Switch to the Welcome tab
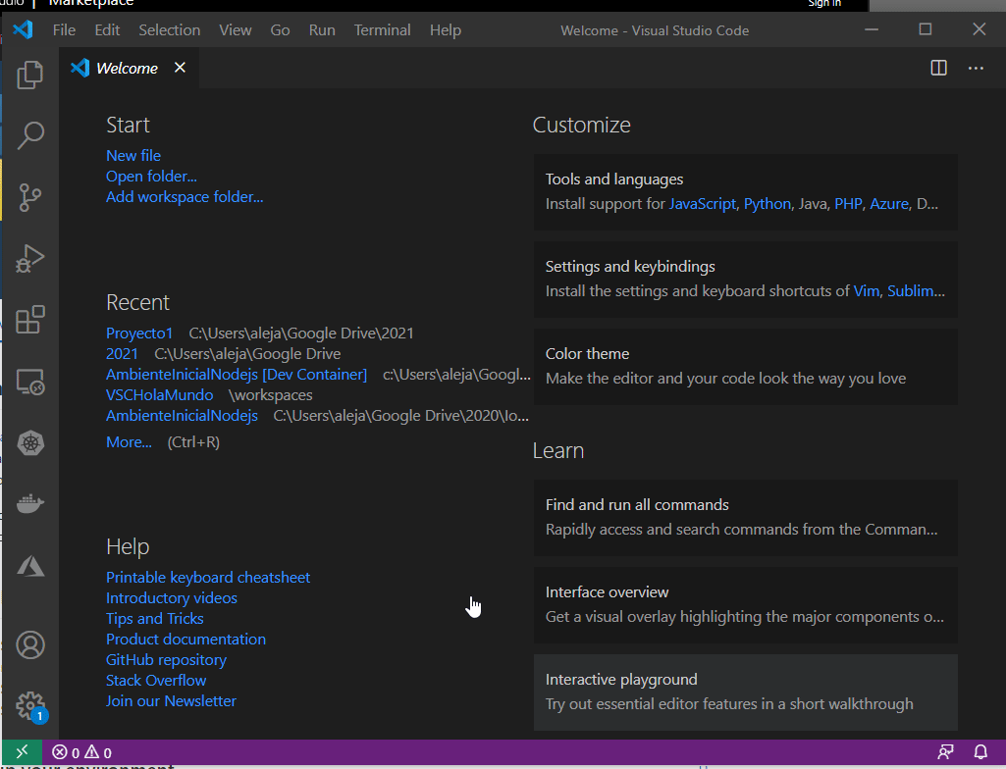 tap(127, 68)
